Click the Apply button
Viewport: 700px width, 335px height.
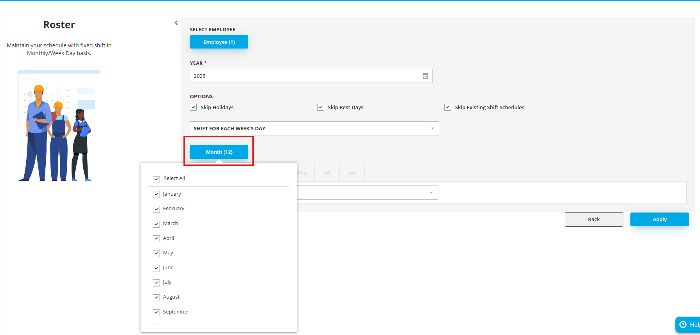coord(659,219)
